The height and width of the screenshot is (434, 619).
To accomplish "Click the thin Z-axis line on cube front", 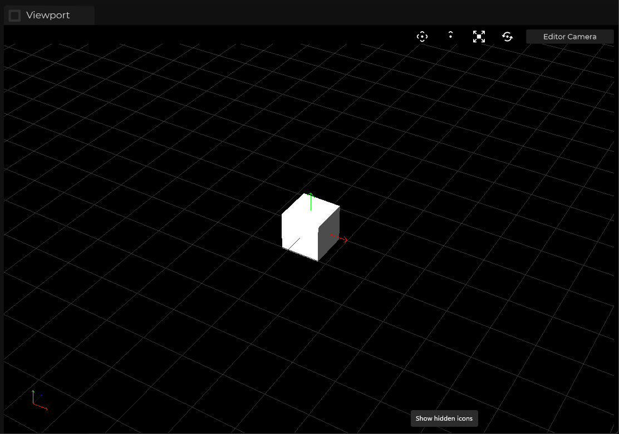I will (x=294, y=244).
